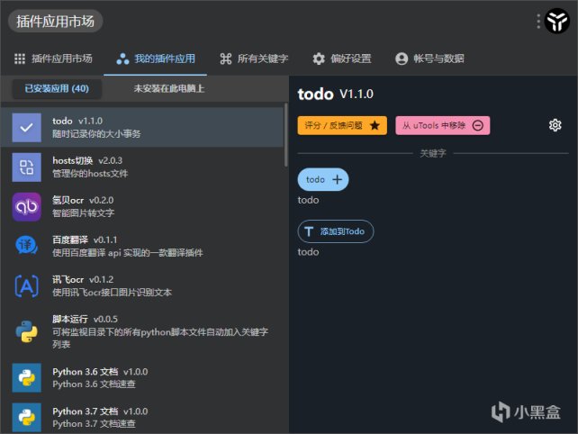578x434 pixels.
Task: Click the plugin list scrollbar thumb
Action: [285, 134]
